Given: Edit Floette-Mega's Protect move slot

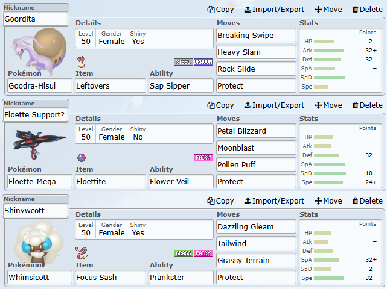Looking at the screenshot, I should tap(256, 181).
